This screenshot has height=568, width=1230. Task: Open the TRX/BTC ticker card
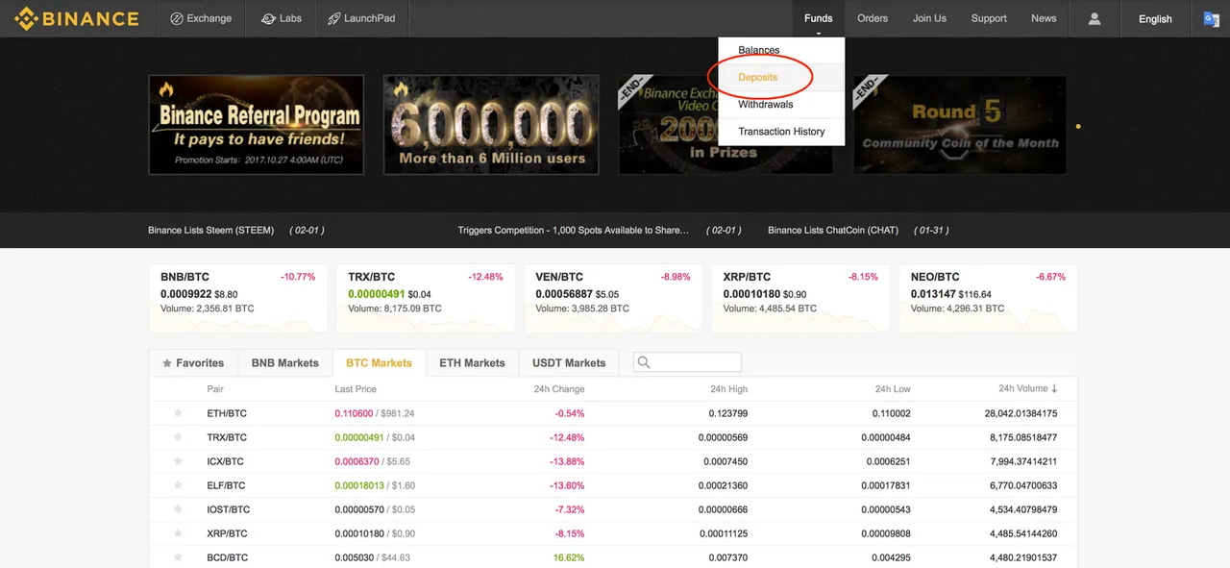click(x=426, y=299)
